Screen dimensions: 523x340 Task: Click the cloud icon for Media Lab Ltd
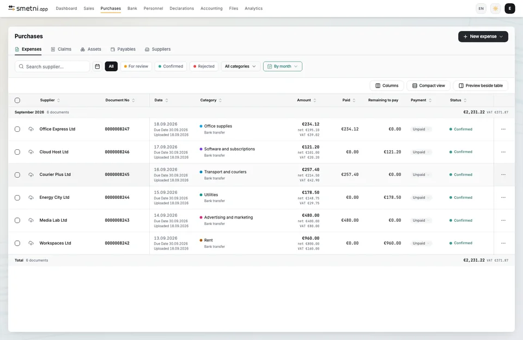coord(31,220)
